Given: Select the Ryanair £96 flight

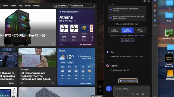Looking at the screenshot, I should coord(84,33).
